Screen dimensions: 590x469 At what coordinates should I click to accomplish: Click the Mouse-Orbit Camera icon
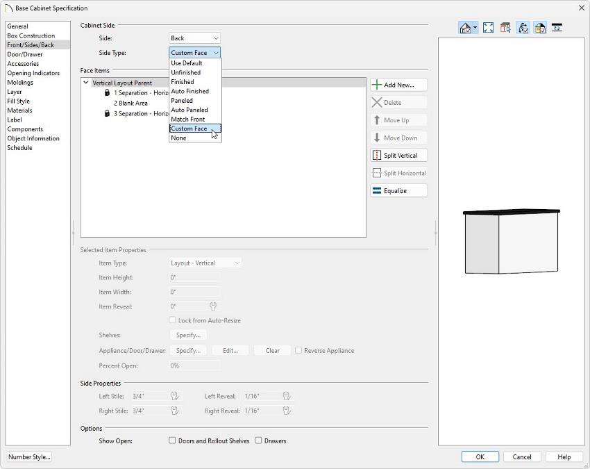click(523, 28)
